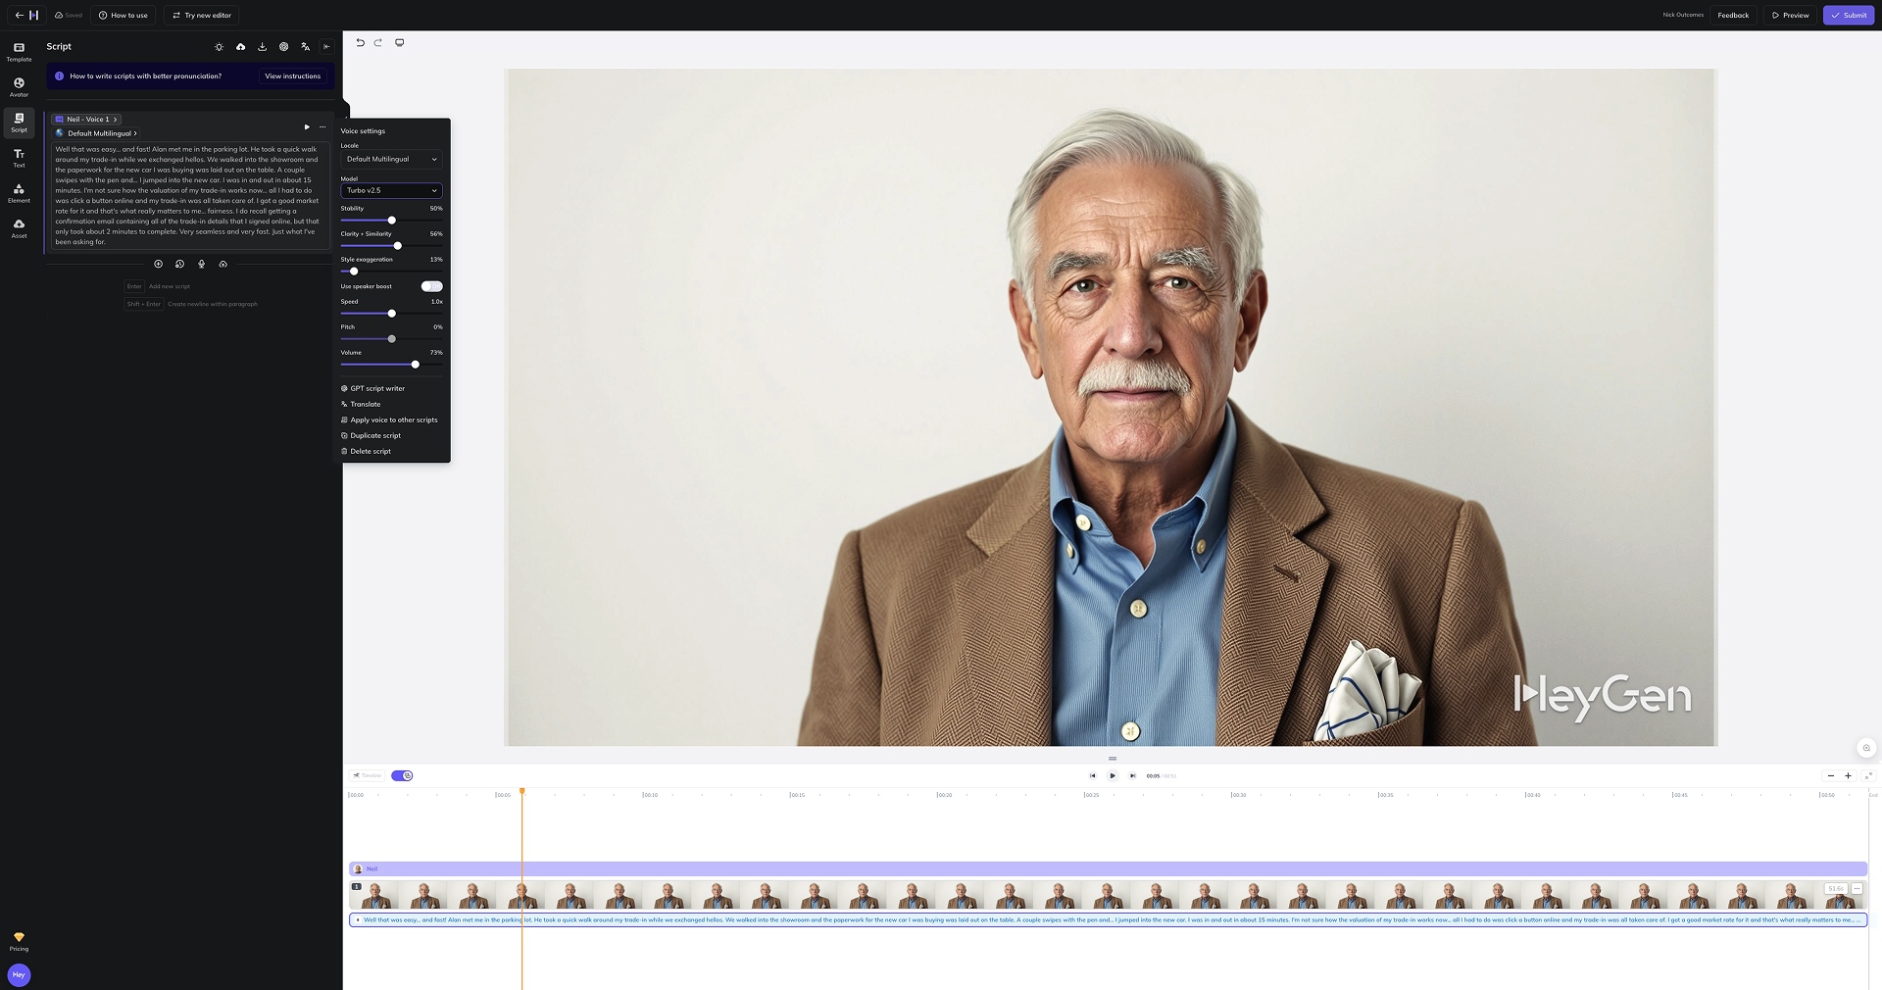Click the canvas zoom icon
Image resolution: width=1882 pixels, height=990 pixels.
[1866, 748]
